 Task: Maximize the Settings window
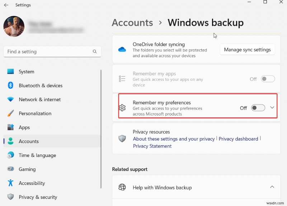pyautogui.click(x=265, y=2)
